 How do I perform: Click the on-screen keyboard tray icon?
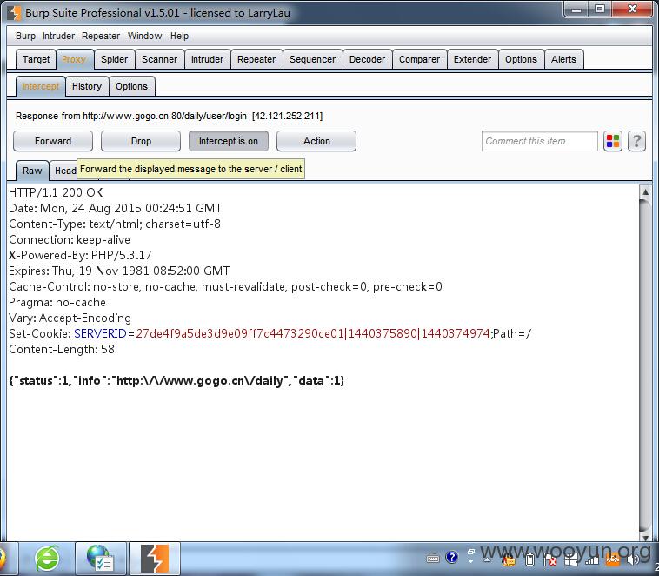point(432,559)
